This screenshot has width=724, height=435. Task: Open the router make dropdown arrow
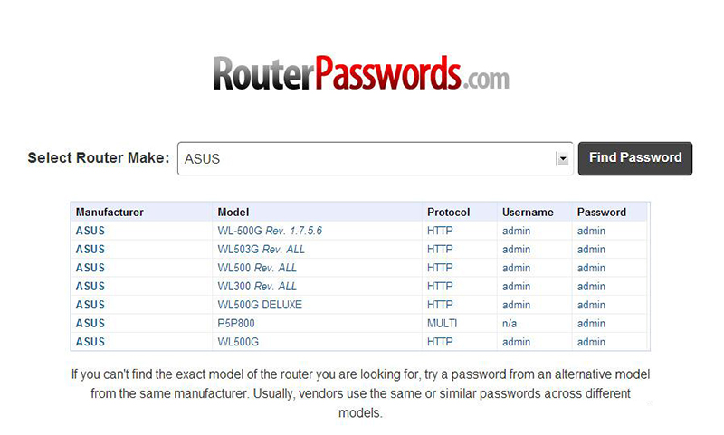click(x=562, y=158)
